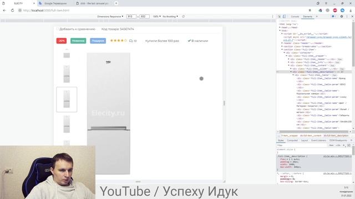Expand the section breadcrumbs node
Image resolution: width=355 pixels, height=199 pixels.
click(x=282, y=46)
